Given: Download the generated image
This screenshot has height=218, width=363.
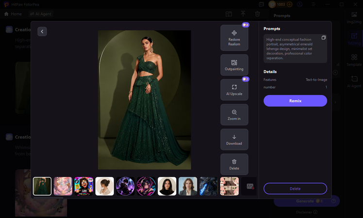Looking at the screenshot, I should pyautogui.click(x=234, y=140).
